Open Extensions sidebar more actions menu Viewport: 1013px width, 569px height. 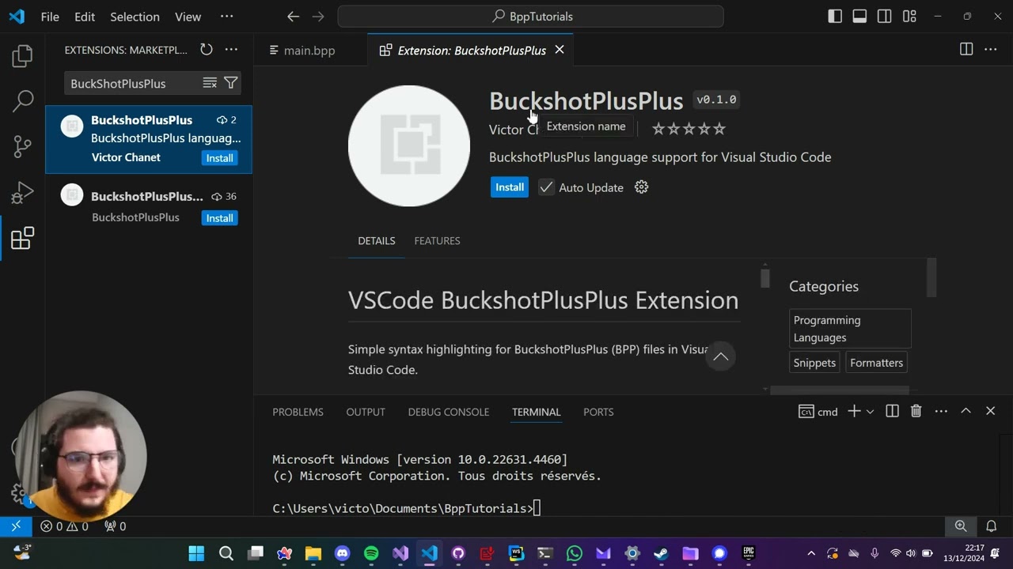231,50
